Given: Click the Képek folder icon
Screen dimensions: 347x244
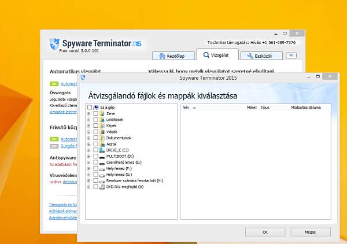Looking at the screenshot, I should pos(102,125).
